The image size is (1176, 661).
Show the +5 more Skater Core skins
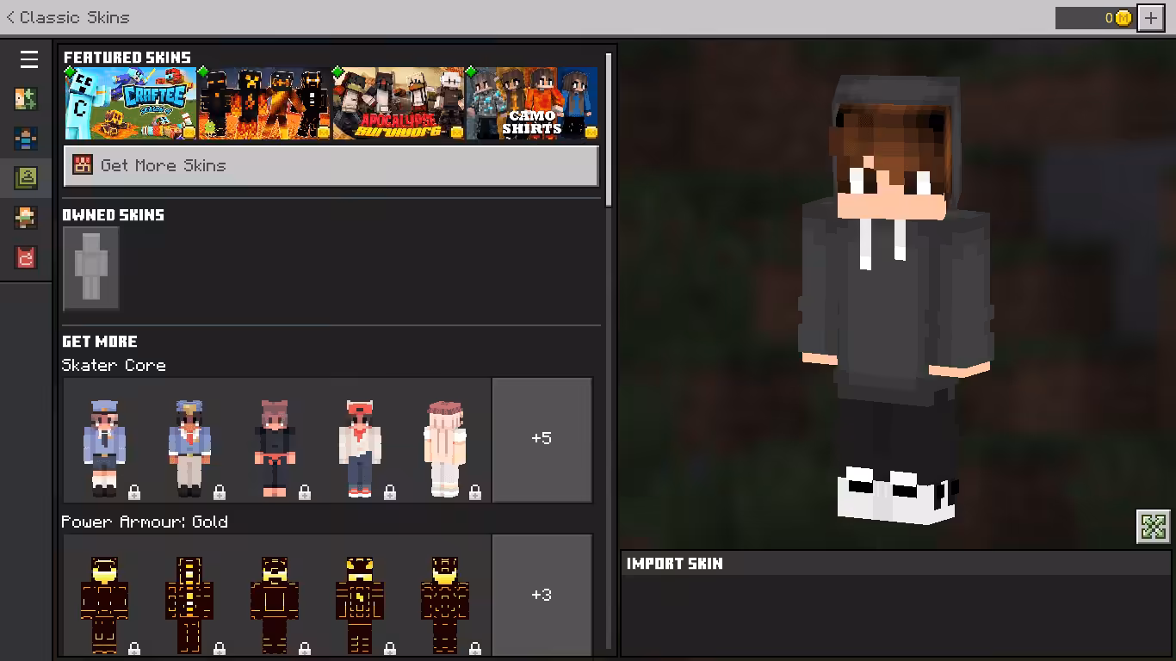(542, 439)
